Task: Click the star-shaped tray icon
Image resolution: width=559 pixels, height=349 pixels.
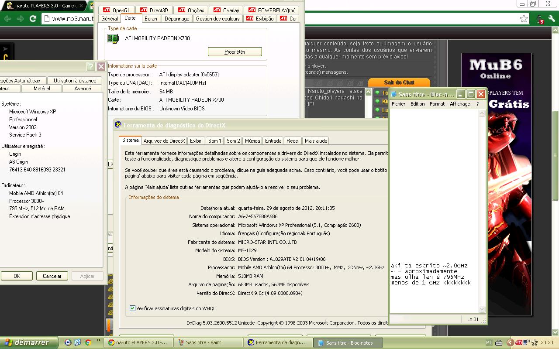Action: pyautogui.click(x=535, y=343)
